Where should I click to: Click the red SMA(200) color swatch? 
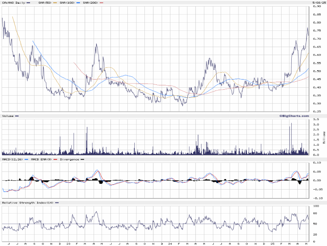coord(102,2)
